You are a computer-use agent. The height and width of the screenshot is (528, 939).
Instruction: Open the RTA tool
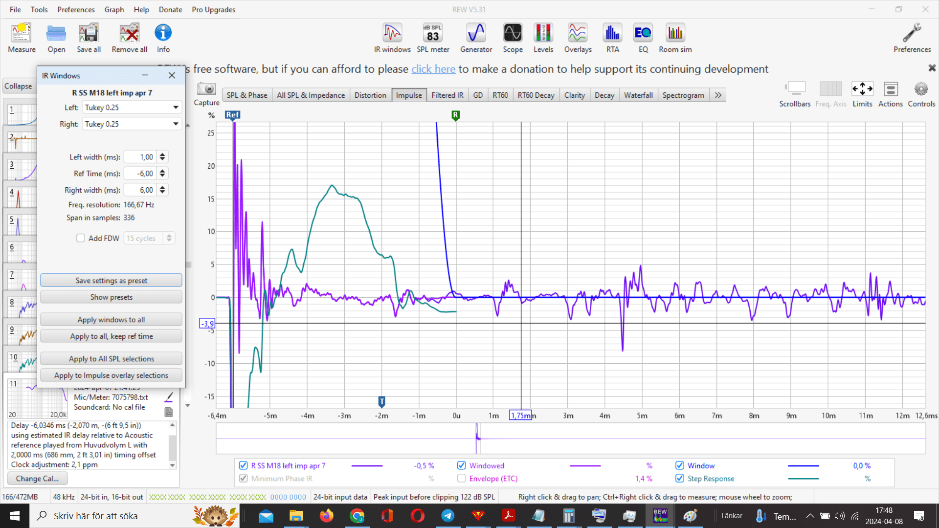coord(612,38)
